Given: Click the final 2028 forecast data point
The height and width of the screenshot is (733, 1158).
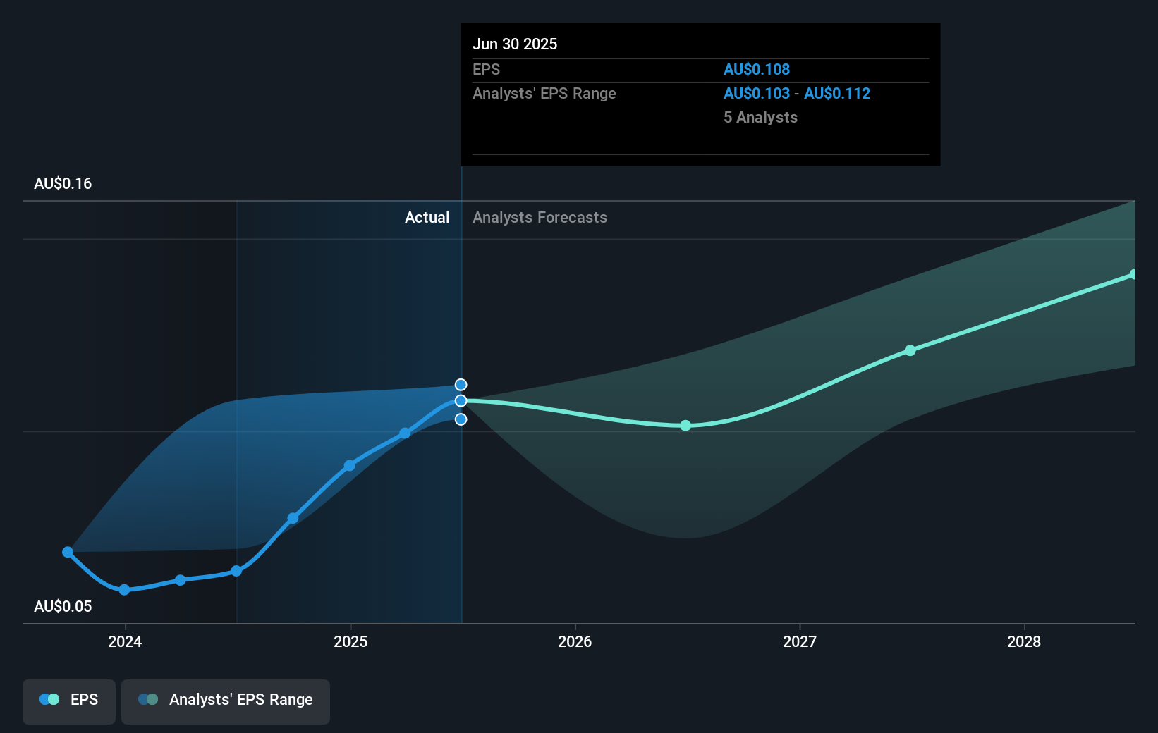Looking at the screenshot, I should click(1134, 274).
